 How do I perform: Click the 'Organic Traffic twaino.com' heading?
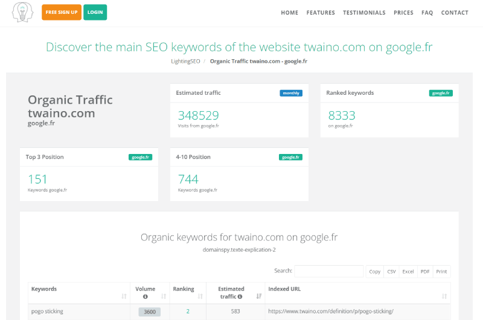(70, 106)
